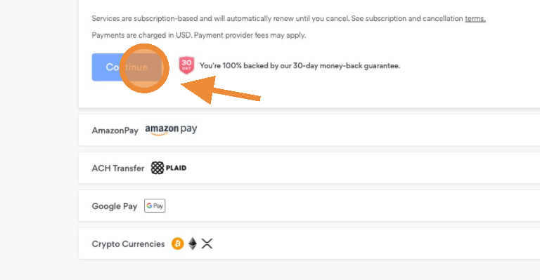Click the G Pay badge icon

[155, 206]
